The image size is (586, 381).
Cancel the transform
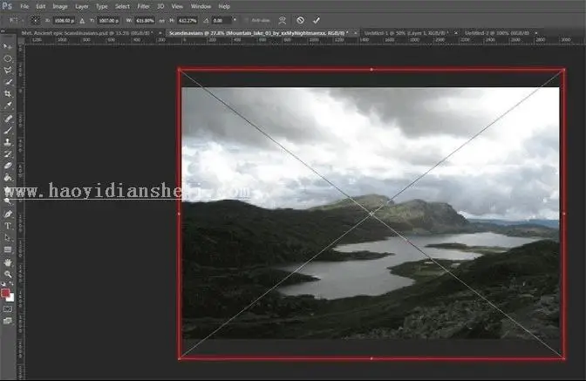300,20
